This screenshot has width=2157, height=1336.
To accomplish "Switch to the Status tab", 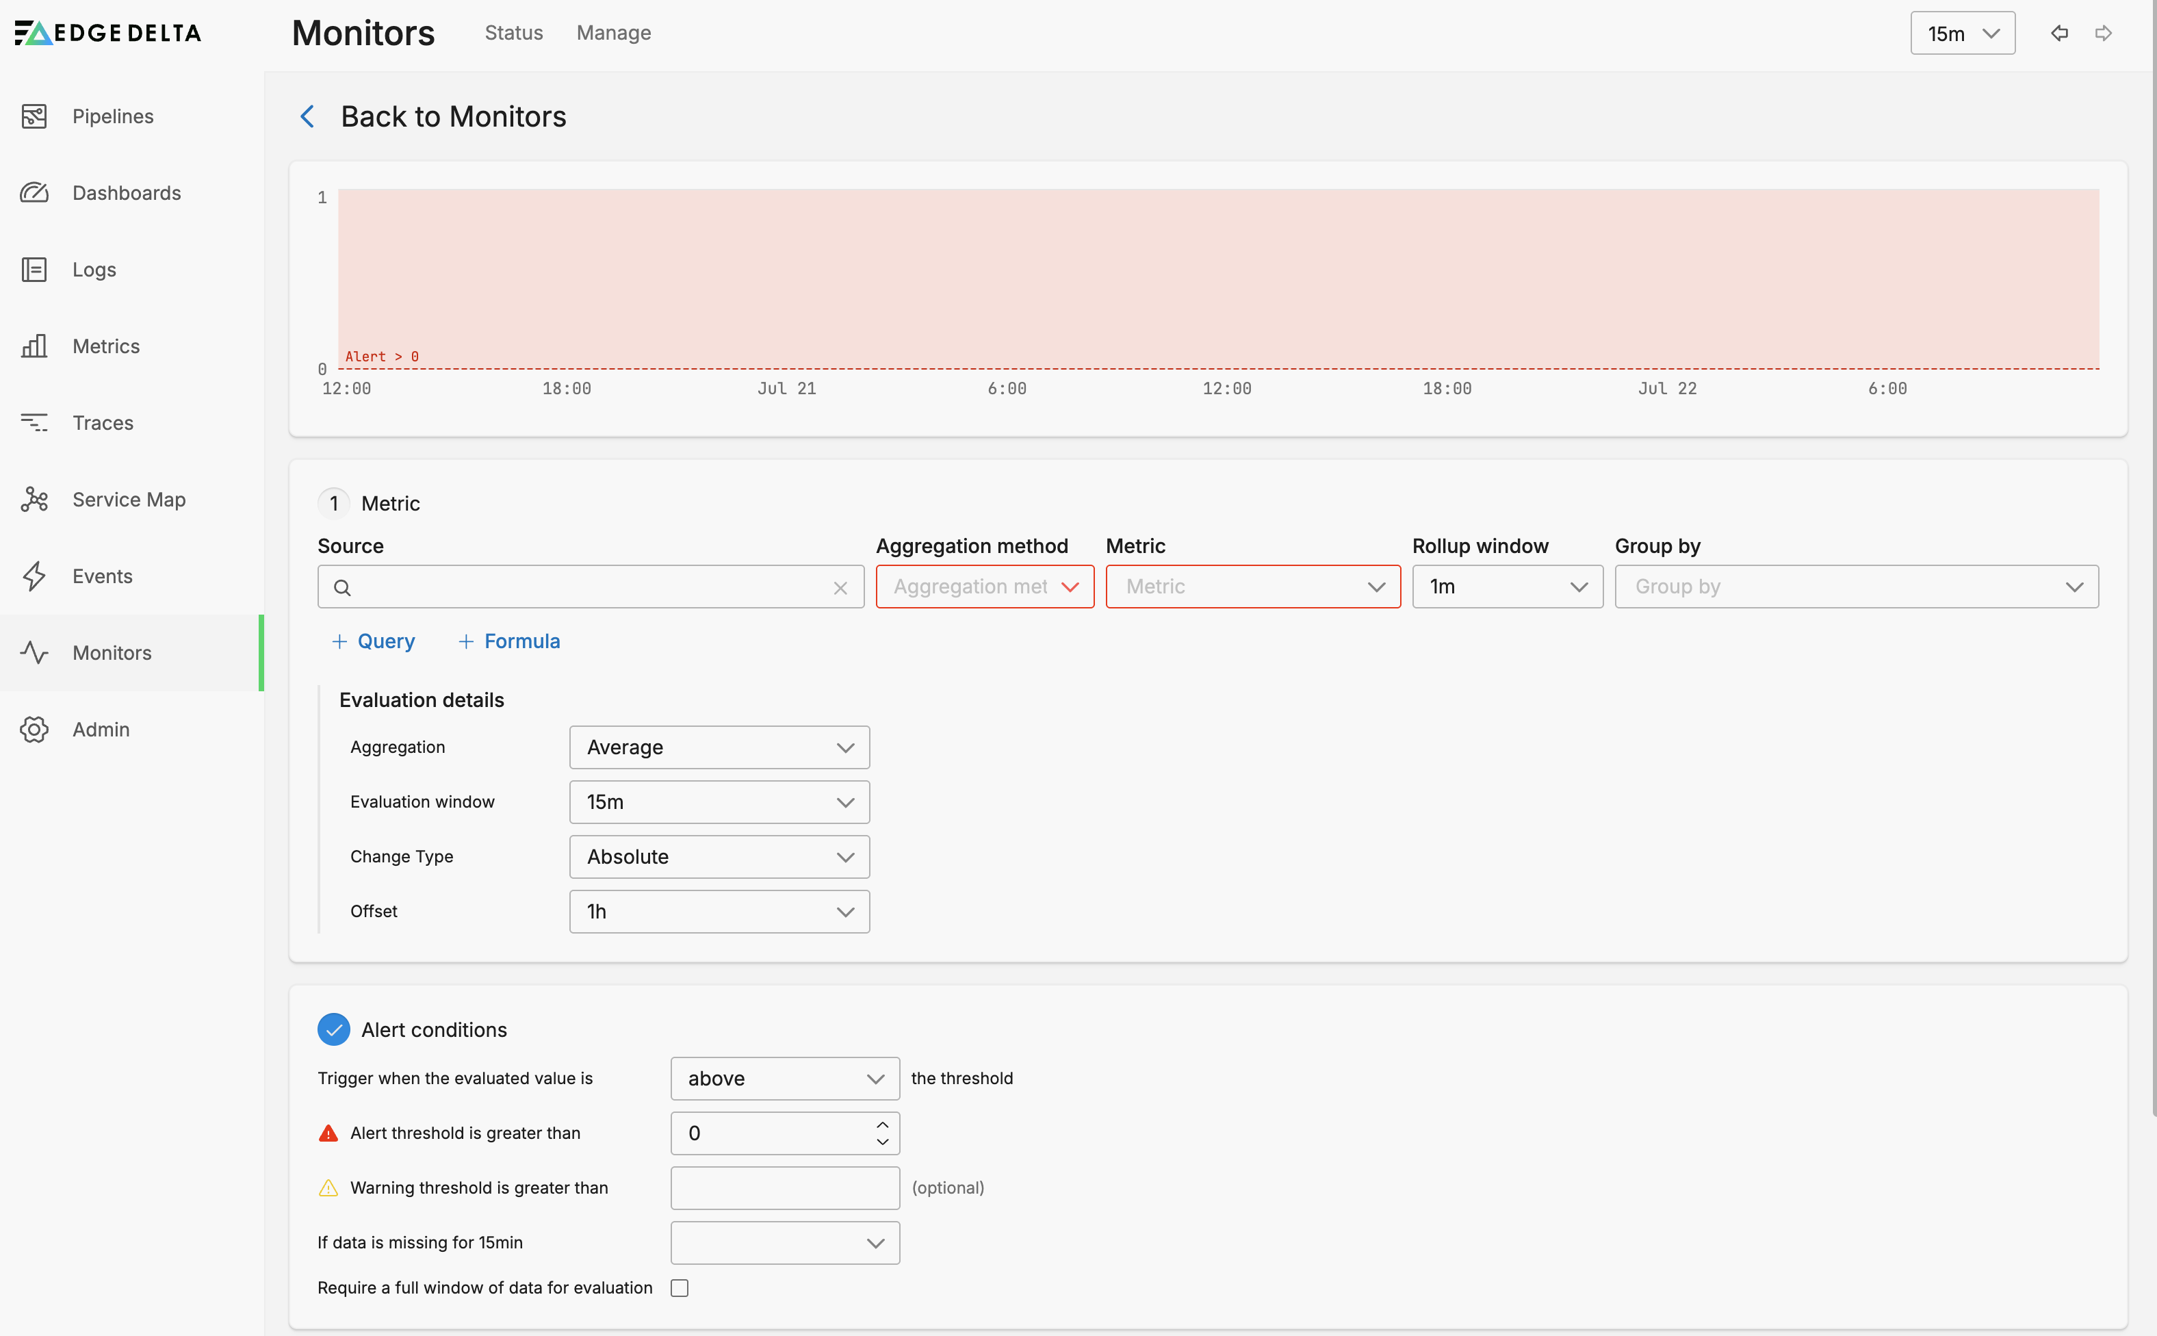I will pos(513,33).
